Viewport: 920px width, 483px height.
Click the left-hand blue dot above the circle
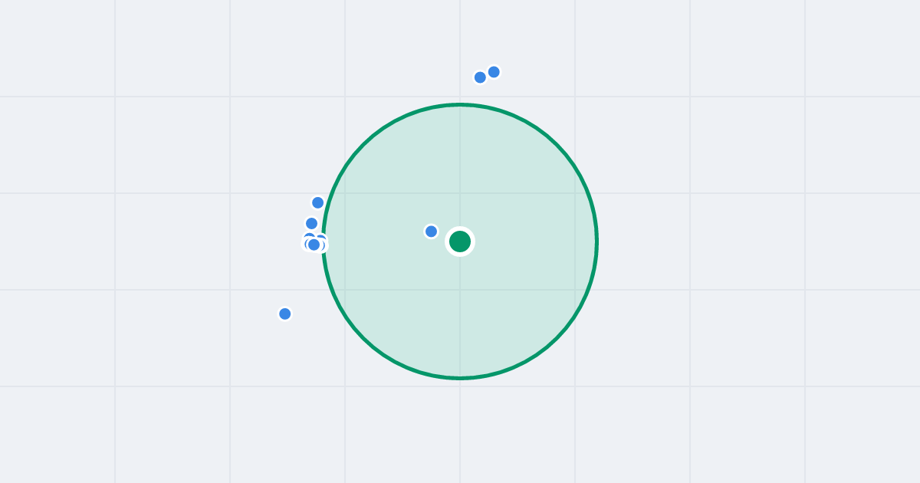[480, 77]
